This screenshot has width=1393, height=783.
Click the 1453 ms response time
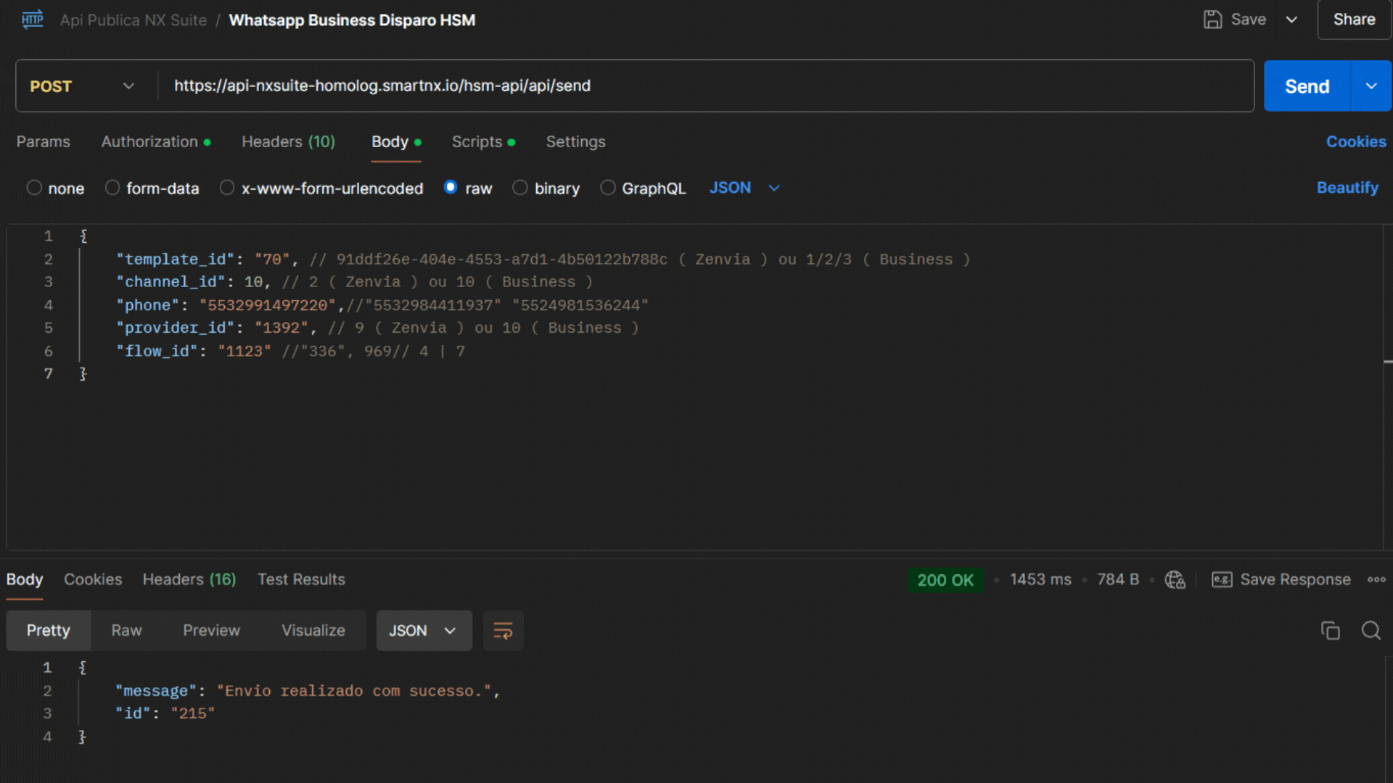(1040, 580)
